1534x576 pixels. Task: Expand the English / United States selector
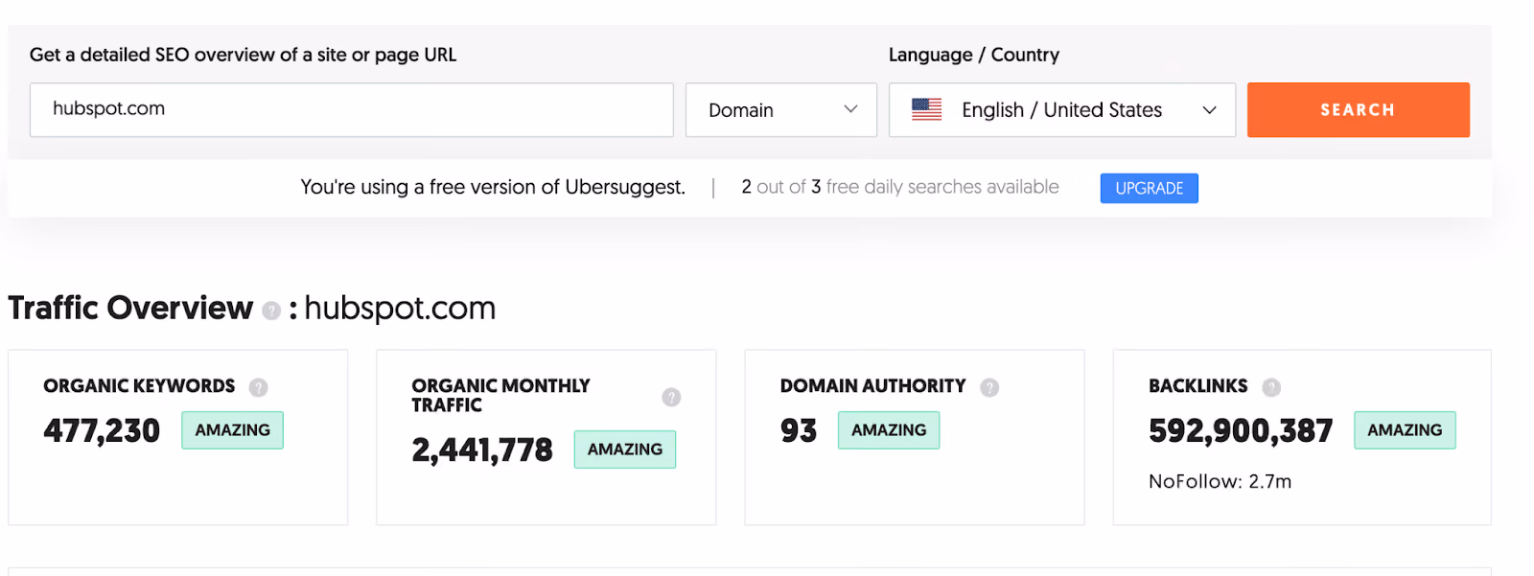[x=1062, y=110]
